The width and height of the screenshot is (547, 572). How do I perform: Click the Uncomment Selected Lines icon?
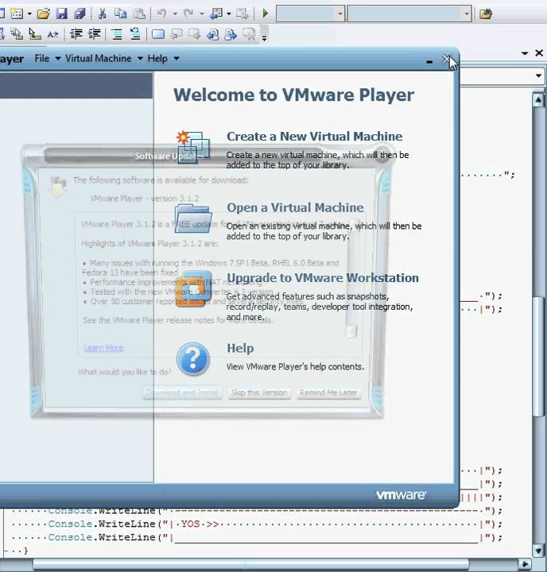coord(135,34)
